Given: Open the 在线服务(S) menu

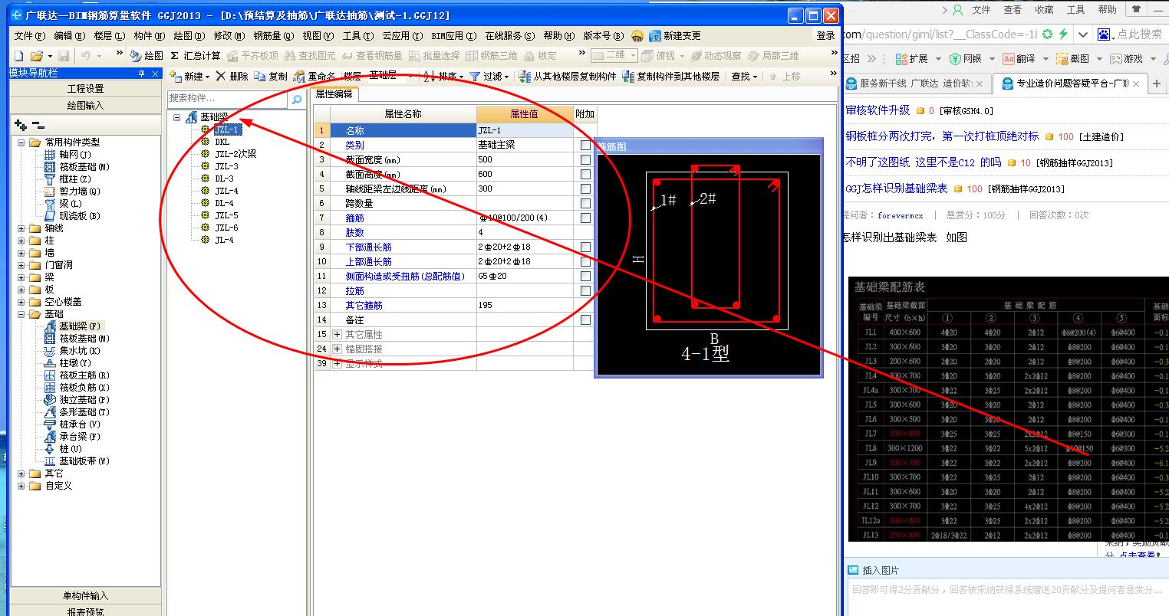Looking at the screenshot, I should tap(510, 36).
